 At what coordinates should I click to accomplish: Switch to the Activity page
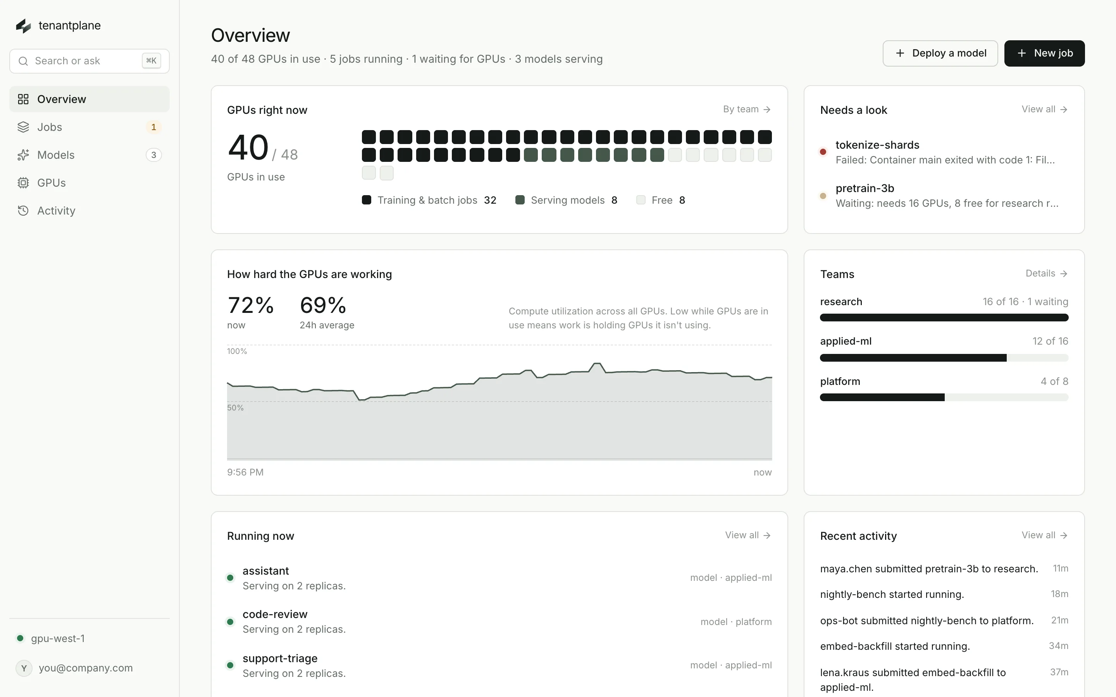[x=90, y=211]
